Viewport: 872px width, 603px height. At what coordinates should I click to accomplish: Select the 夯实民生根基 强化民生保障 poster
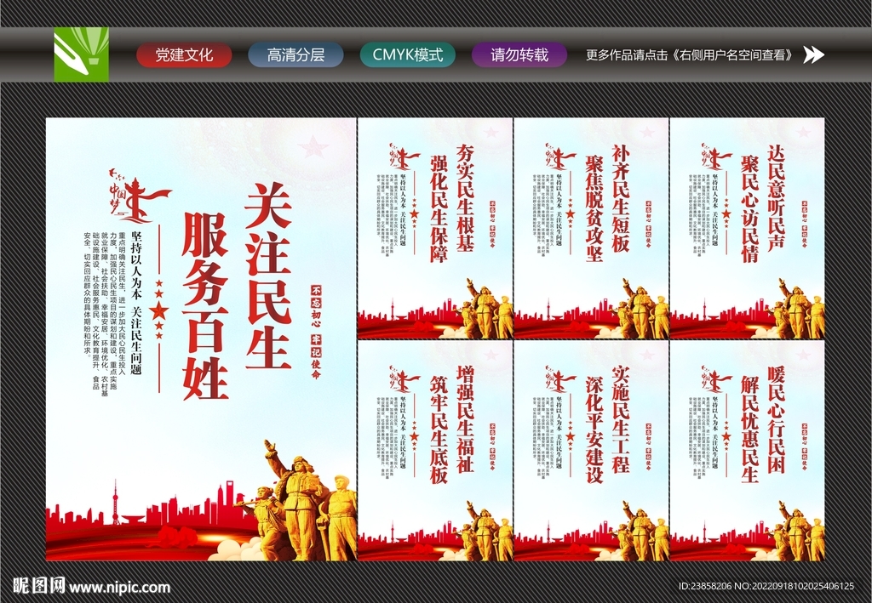tap(435, 228)
